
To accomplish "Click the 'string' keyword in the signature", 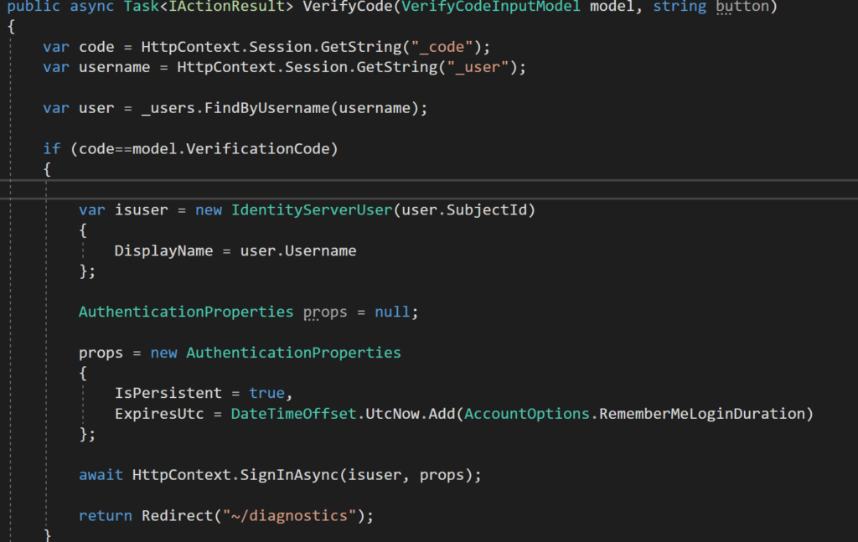I will tap(680, 7).
